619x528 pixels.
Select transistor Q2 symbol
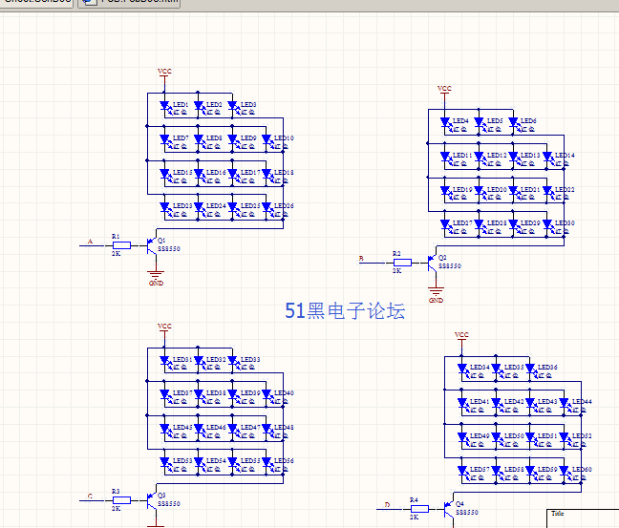pos(433,263)
